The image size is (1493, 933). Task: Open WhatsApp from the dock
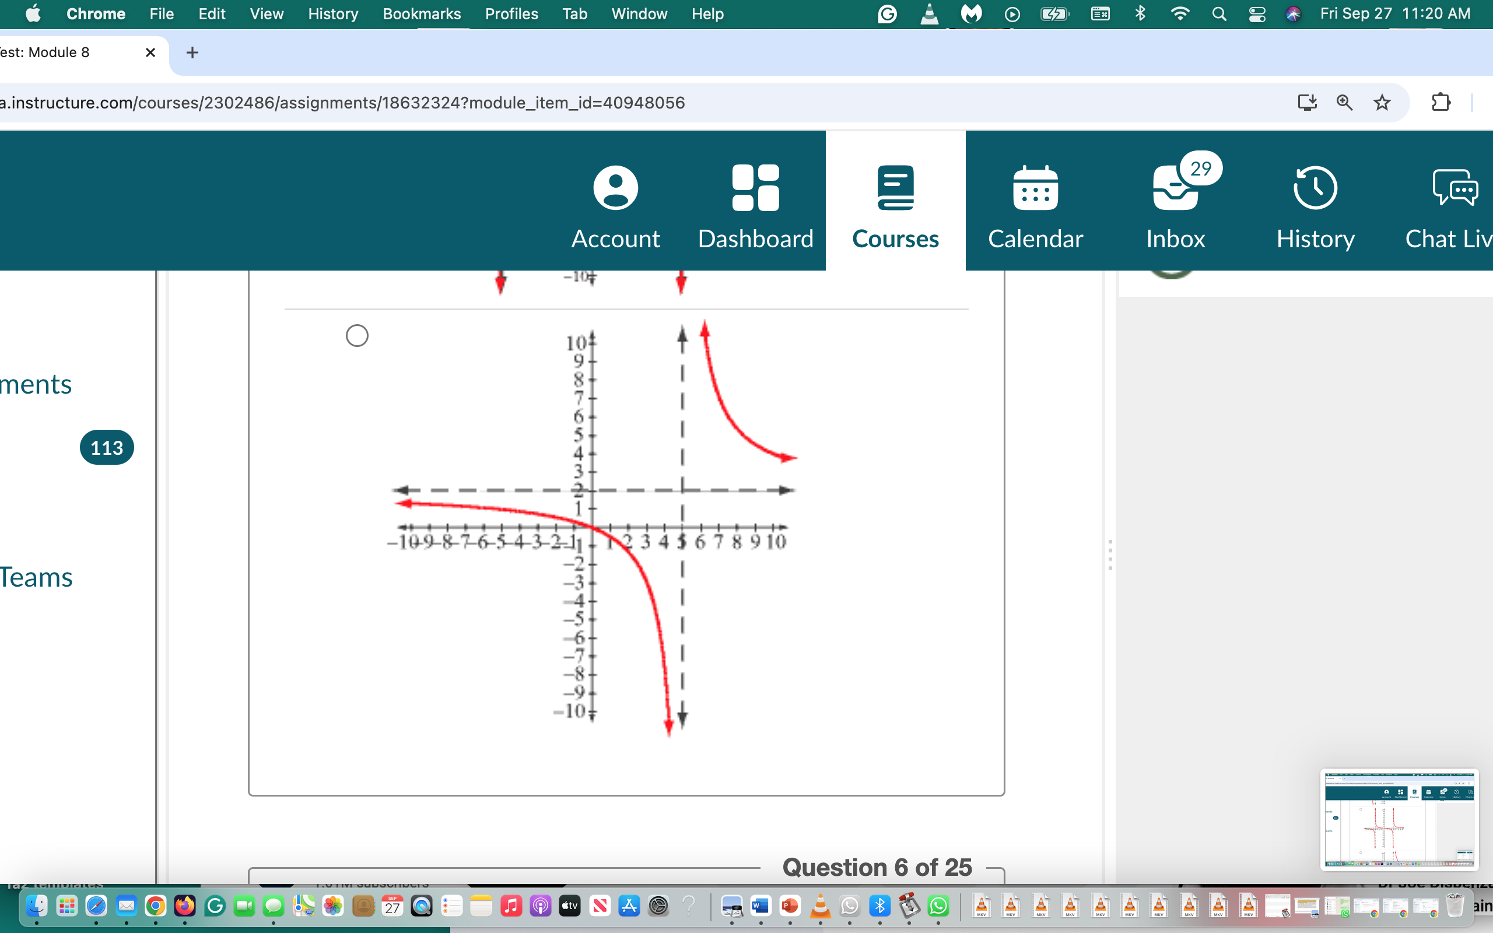(x=938, y=906)
